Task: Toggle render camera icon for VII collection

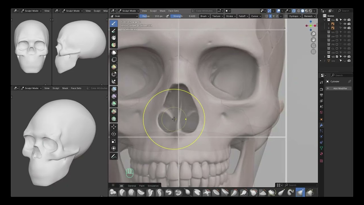Action: click(x=349, y=57)
